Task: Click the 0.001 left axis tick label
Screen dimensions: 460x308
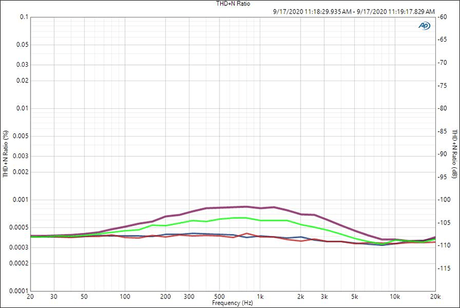Action: coord(20,200)
